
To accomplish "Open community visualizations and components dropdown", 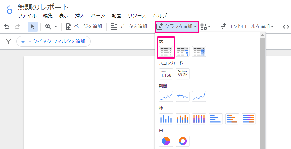I will [x=206, y=27].
